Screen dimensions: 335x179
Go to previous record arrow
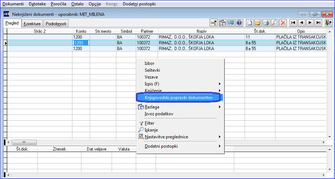[301, 23]
